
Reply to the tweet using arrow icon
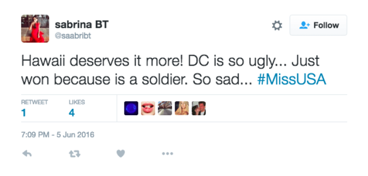click(x=27, y=154)
